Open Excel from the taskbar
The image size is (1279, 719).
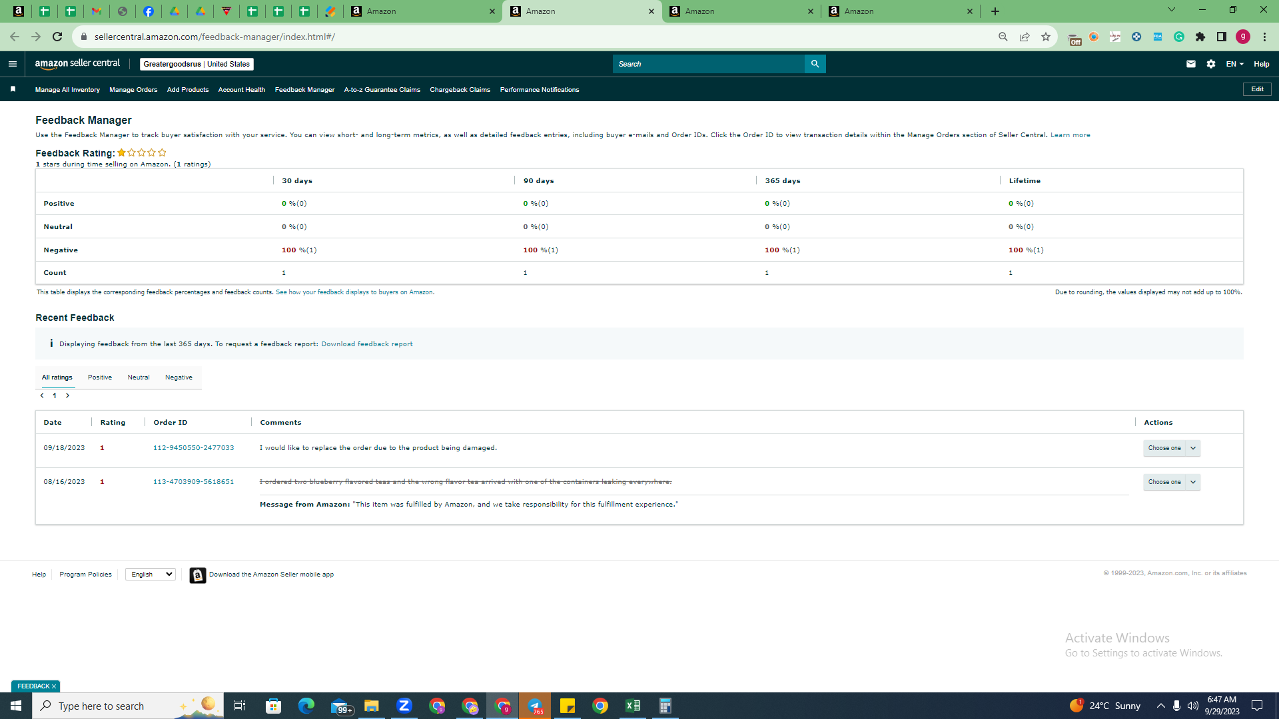(633, 706)
